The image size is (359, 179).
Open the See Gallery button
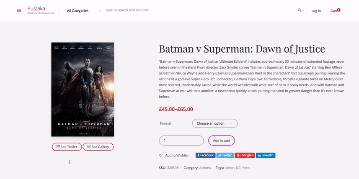pos(98,147)
